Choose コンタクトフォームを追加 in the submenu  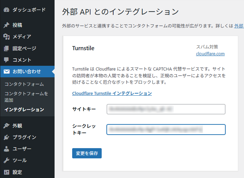tap(26, 97)
